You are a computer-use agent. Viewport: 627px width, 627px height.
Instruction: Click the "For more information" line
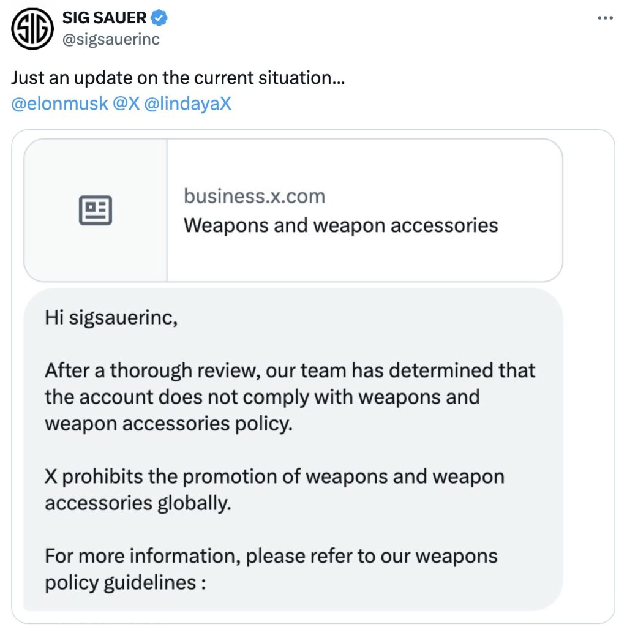pyautogui.click(x=271, y=556)
